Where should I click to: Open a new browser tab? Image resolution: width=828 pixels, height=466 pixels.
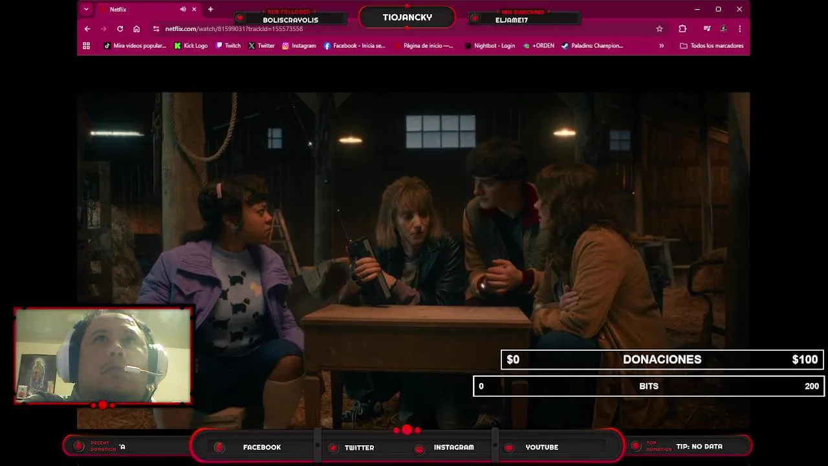pos(210,9)
